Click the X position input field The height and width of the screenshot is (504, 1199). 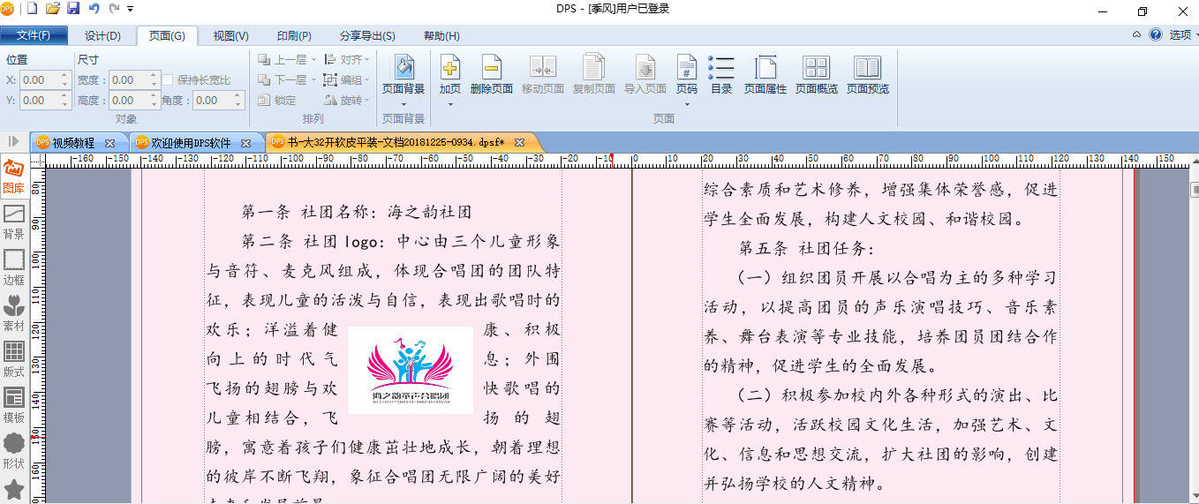[x=40, y=80]
